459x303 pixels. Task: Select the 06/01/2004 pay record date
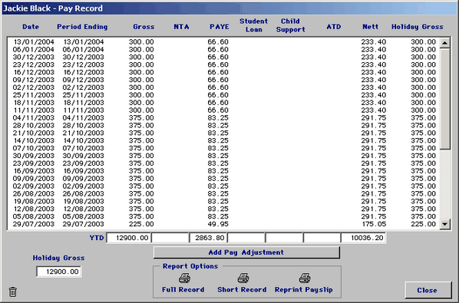34,49
